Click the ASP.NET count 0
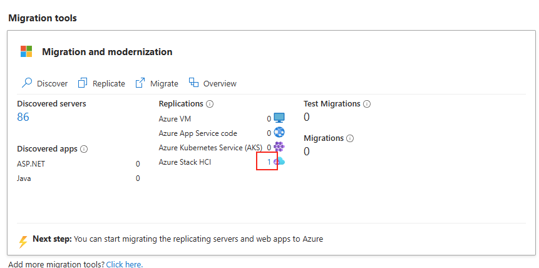This screenshot has height=268, width=539. (x=138, y=164)
